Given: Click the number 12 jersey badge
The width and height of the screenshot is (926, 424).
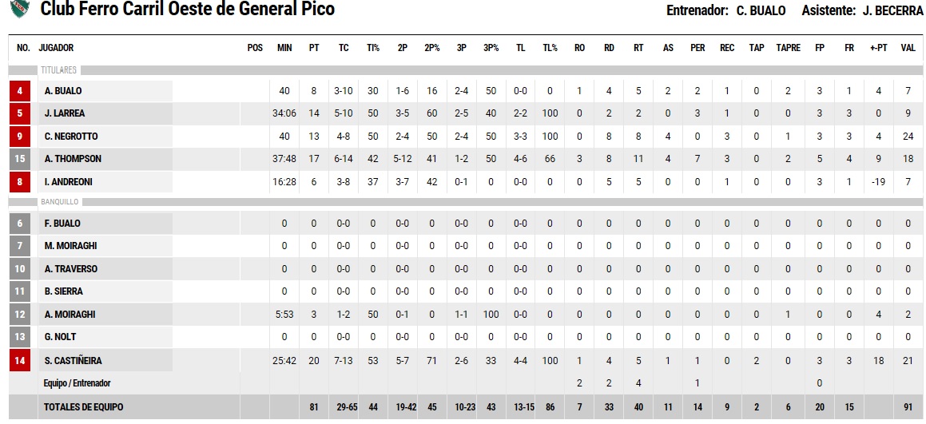Looking at the screenshot, I should point(20,315).
